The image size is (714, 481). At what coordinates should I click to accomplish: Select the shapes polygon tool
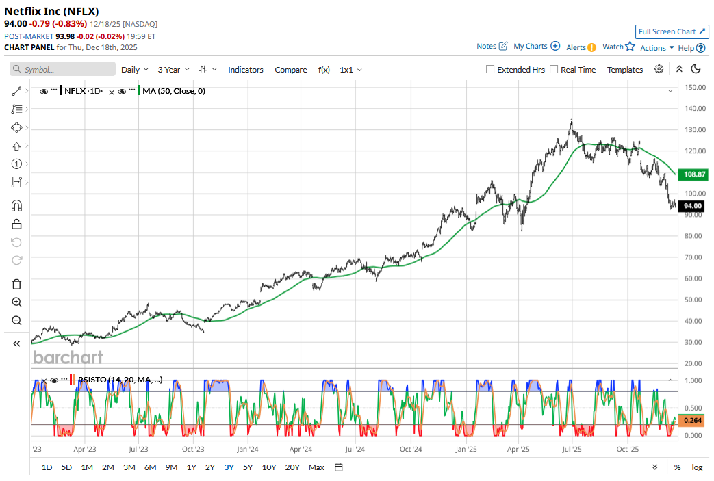pos(16,128)
